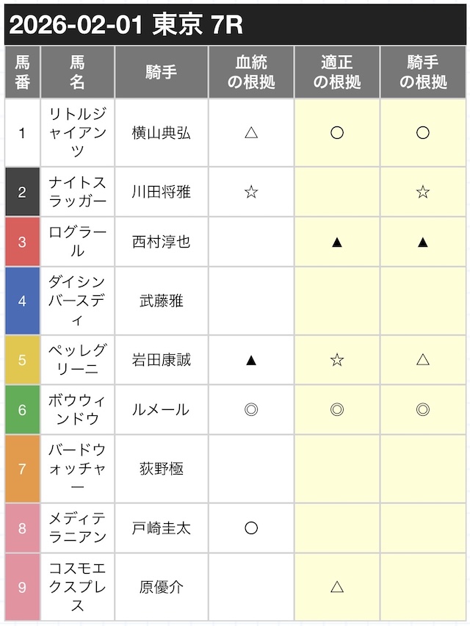Click the circle in 横山典弘's 騎手の根拠 cell

(423, 133)
